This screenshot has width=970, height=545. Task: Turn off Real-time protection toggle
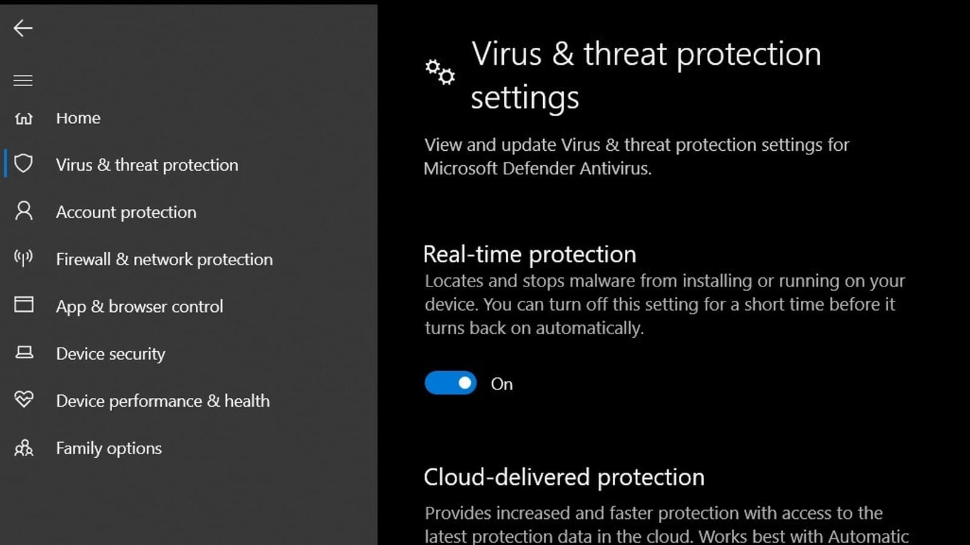450,383
